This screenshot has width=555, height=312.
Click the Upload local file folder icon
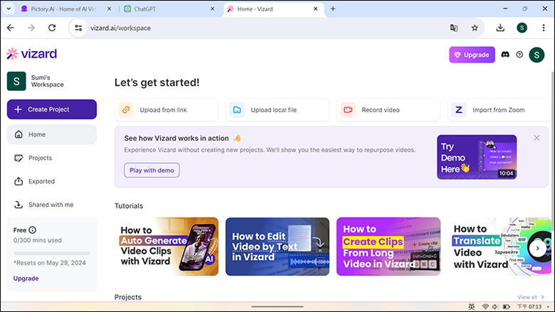click(237, 110)
